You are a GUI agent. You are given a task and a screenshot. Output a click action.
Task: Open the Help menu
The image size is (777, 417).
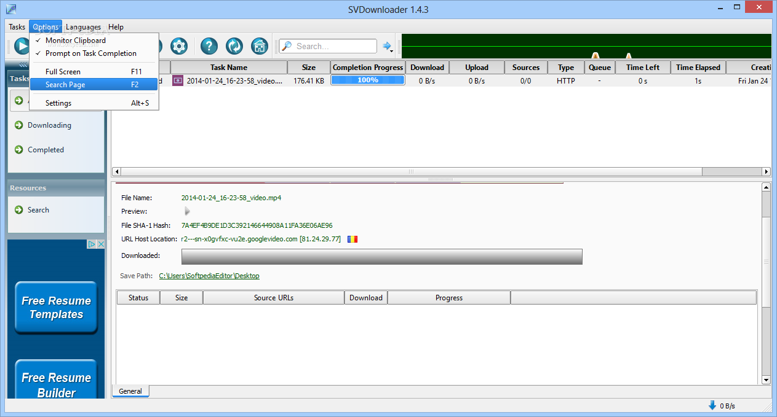click(116, 27)
